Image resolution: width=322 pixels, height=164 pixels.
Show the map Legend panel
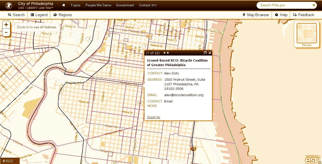pyautogui.click(x=39, y=15)
